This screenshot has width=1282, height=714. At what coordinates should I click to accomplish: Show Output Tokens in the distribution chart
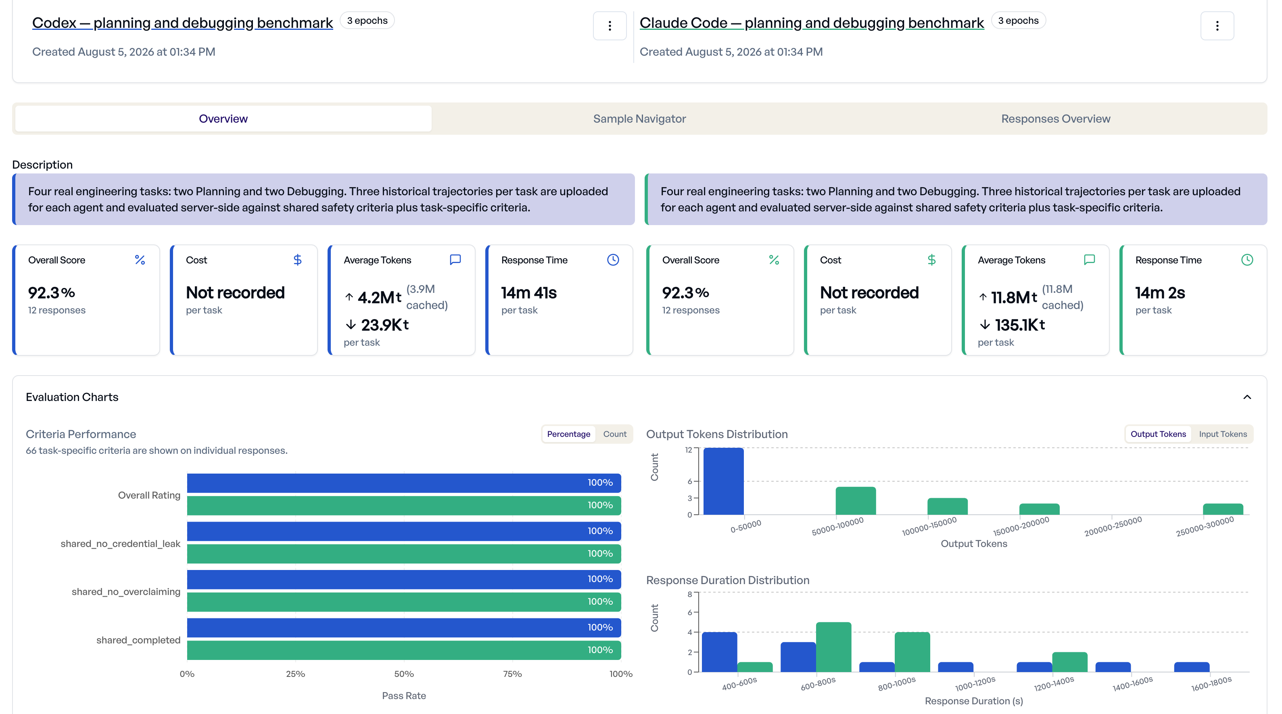tap(1158, 434)
